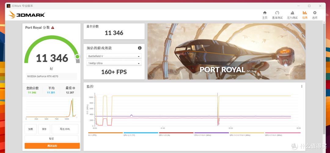The width and height of the screenshot is (330, 153).
Task: Toggle the 帧率 (FPS) orange legend
Action: [105, 134]
